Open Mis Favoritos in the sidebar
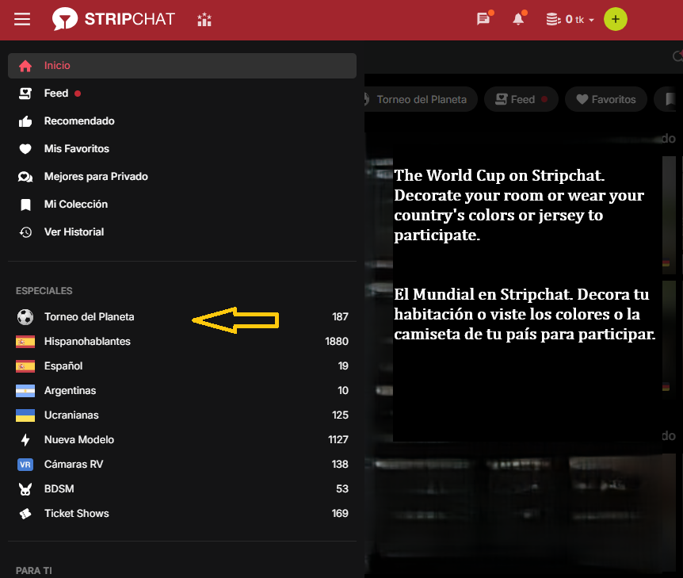 click(x=182, y=148)
